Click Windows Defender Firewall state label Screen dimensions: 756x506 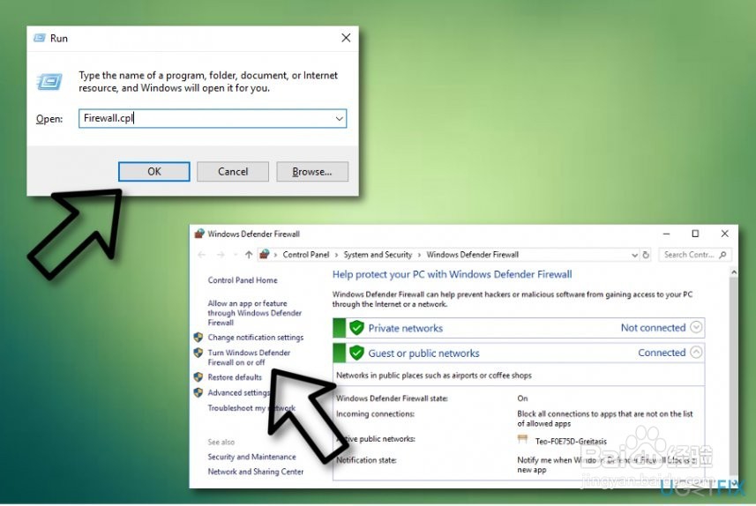[392, 398]
